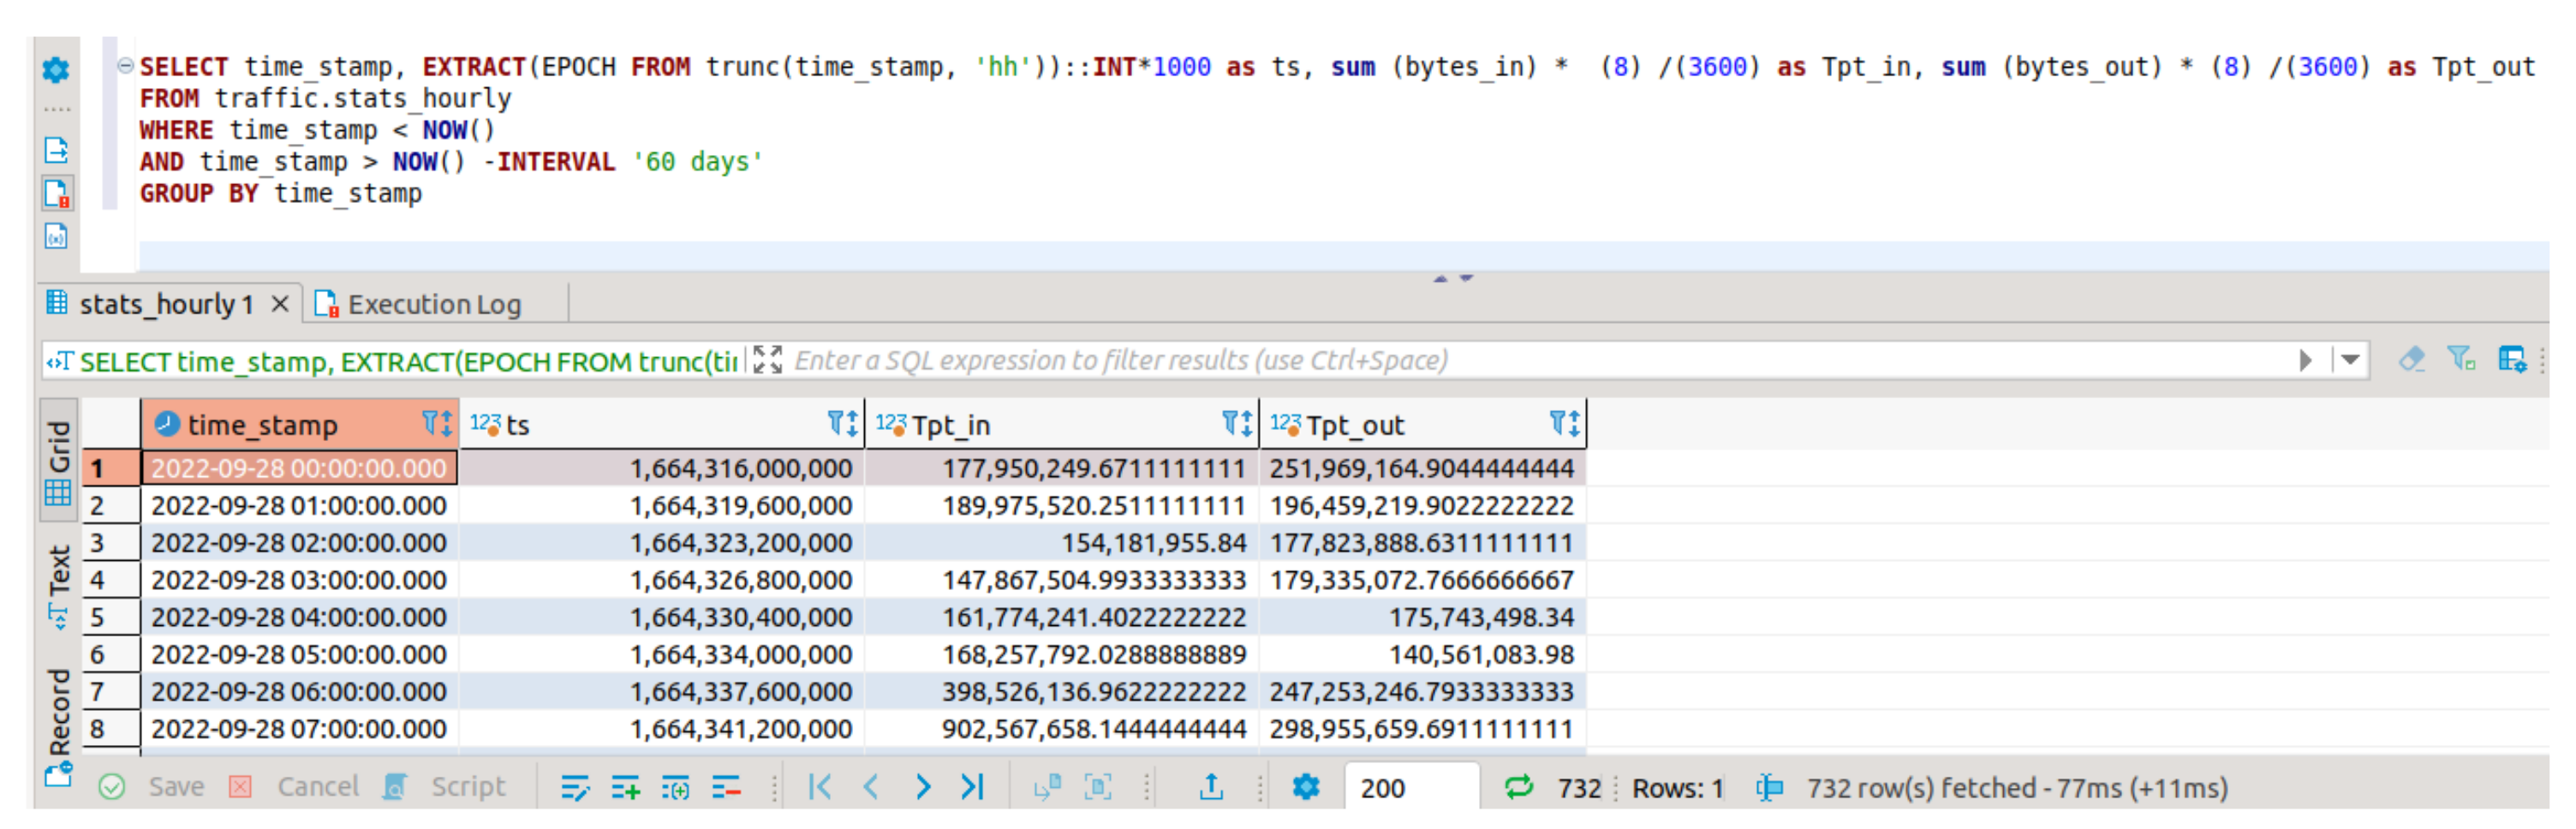The image size is (2576, 829).
Task: Jump to the last row
Action: [973, 787]
